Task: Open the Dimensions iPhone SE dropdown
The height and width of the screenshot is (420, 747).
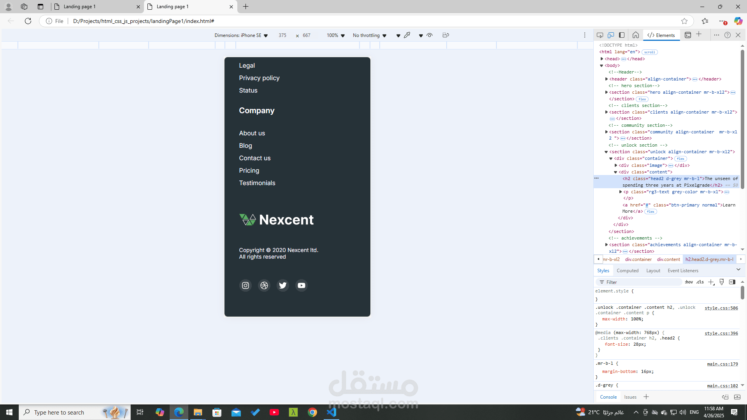Action: (241, 35)
